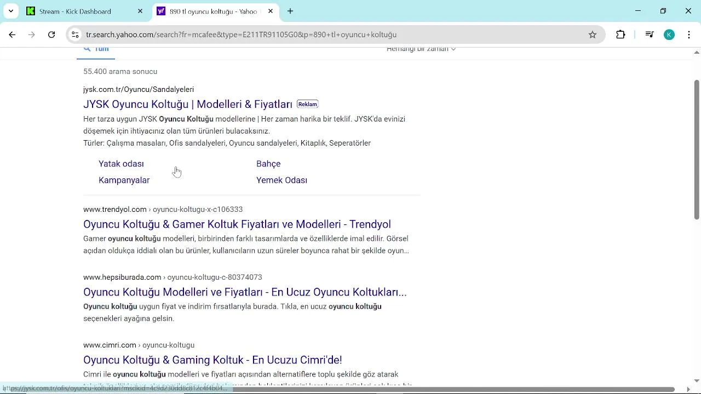Image resolution: width=701 pixels, height=394 pixels.
Task: Open the extensions puzzle icon
Action: (x=620, y=34)
